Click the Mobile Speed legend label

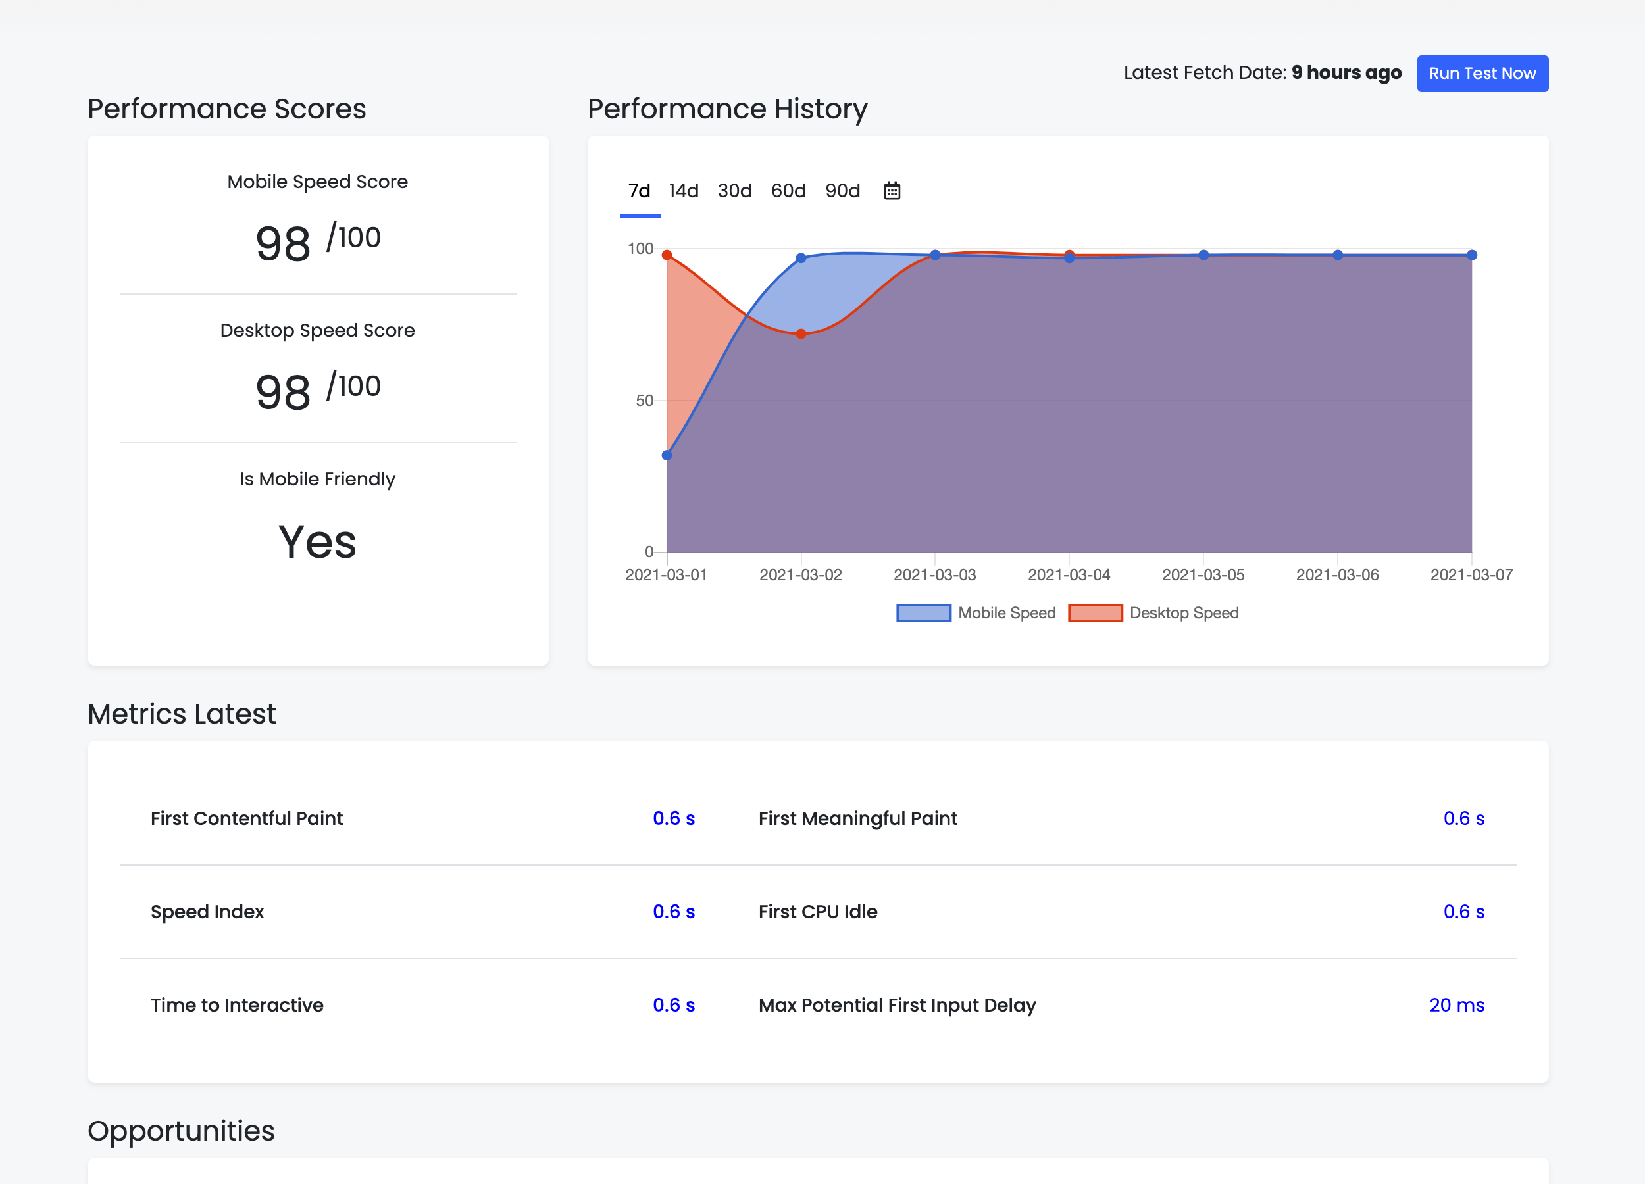(x=1007, y=612)
